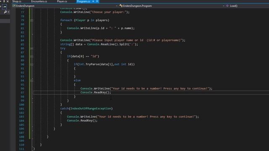
Task: Click the search magnifier icon in the side panel
Action: tap(5, 12)
